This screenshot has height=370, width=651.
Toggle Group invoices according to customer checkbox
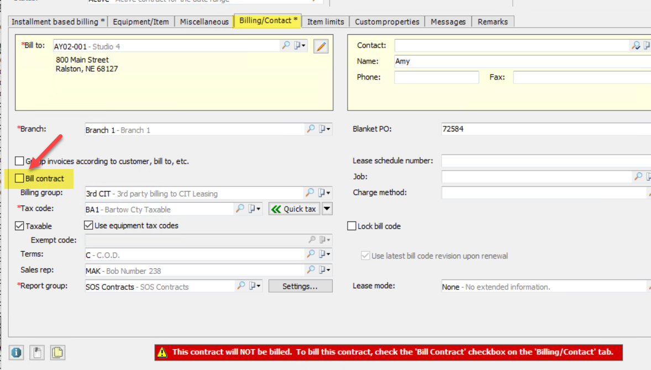[x=19, y=161]
